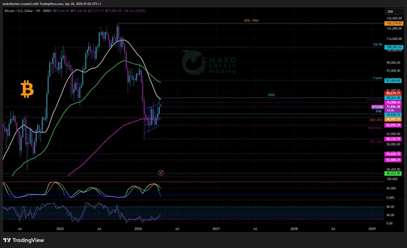
Task: Click the 2029 label on time axis
Action: (372, 229)
